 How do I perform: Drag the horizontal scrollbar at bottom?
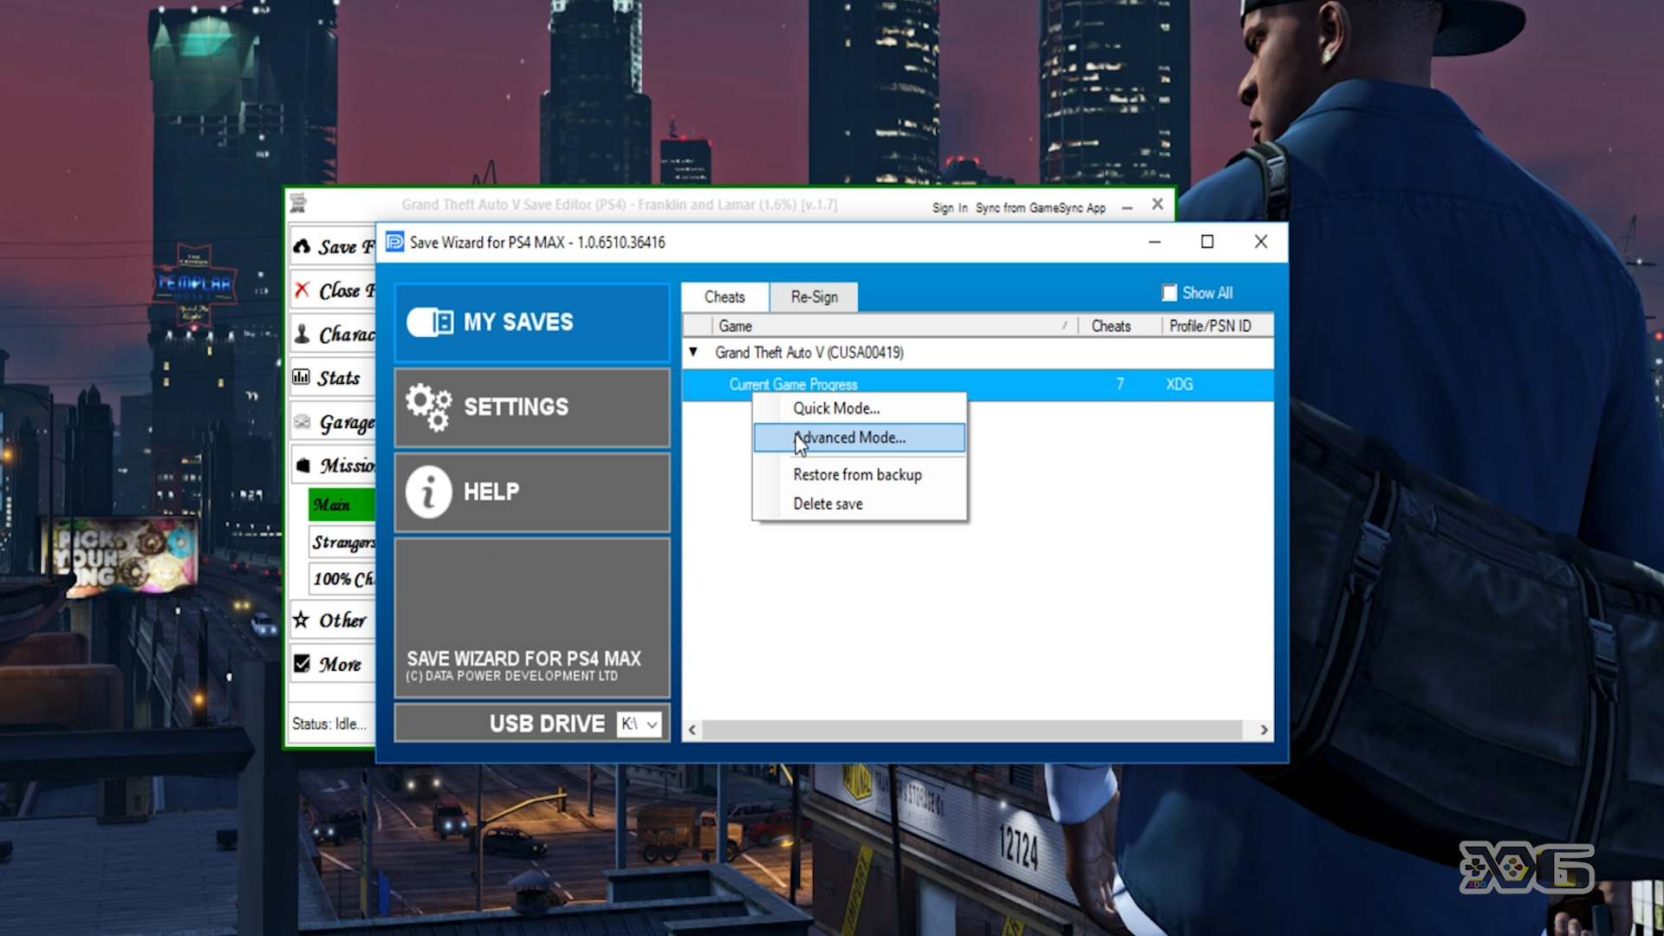point(976,729)
